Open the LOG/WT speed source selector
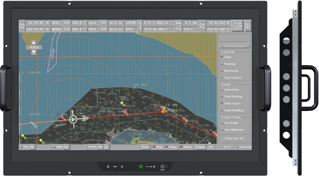The width and height of the screenshot is (319, 176). click(131, 23)
